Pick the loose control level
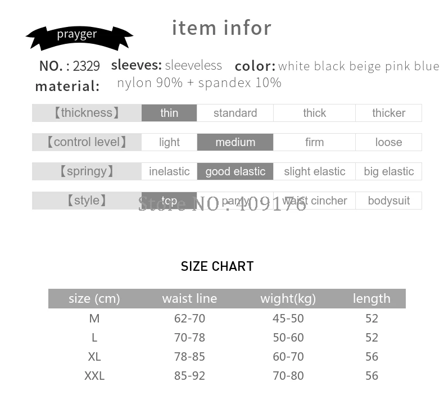This screenshot has height=409, width=444. click(388, 142)
